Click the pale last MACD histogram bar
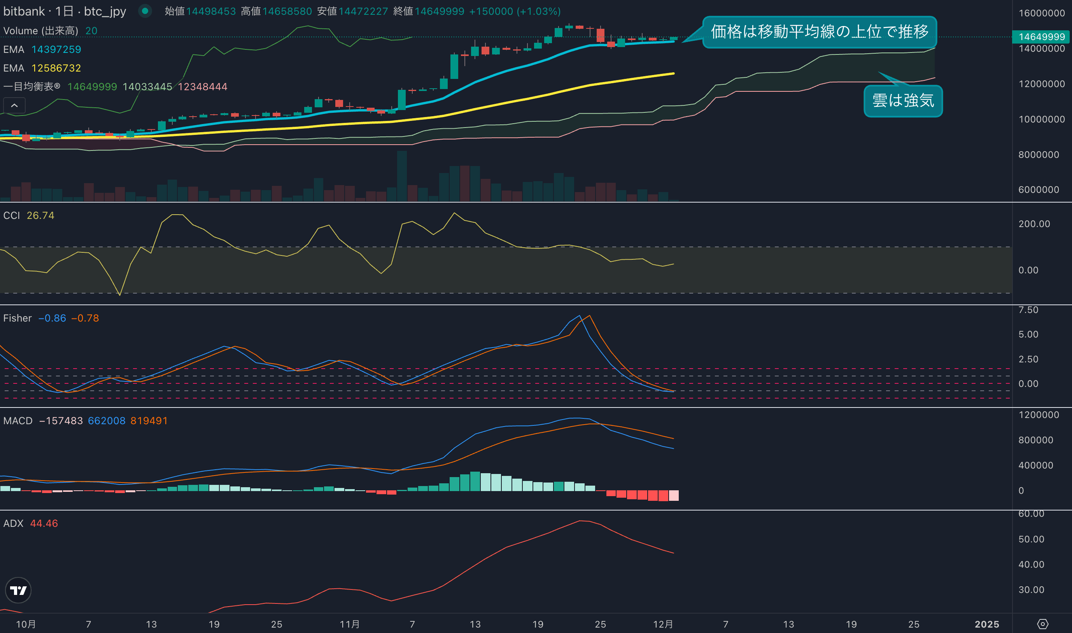The width and height of the screenshot is (1072, 633). pos(674,495)
